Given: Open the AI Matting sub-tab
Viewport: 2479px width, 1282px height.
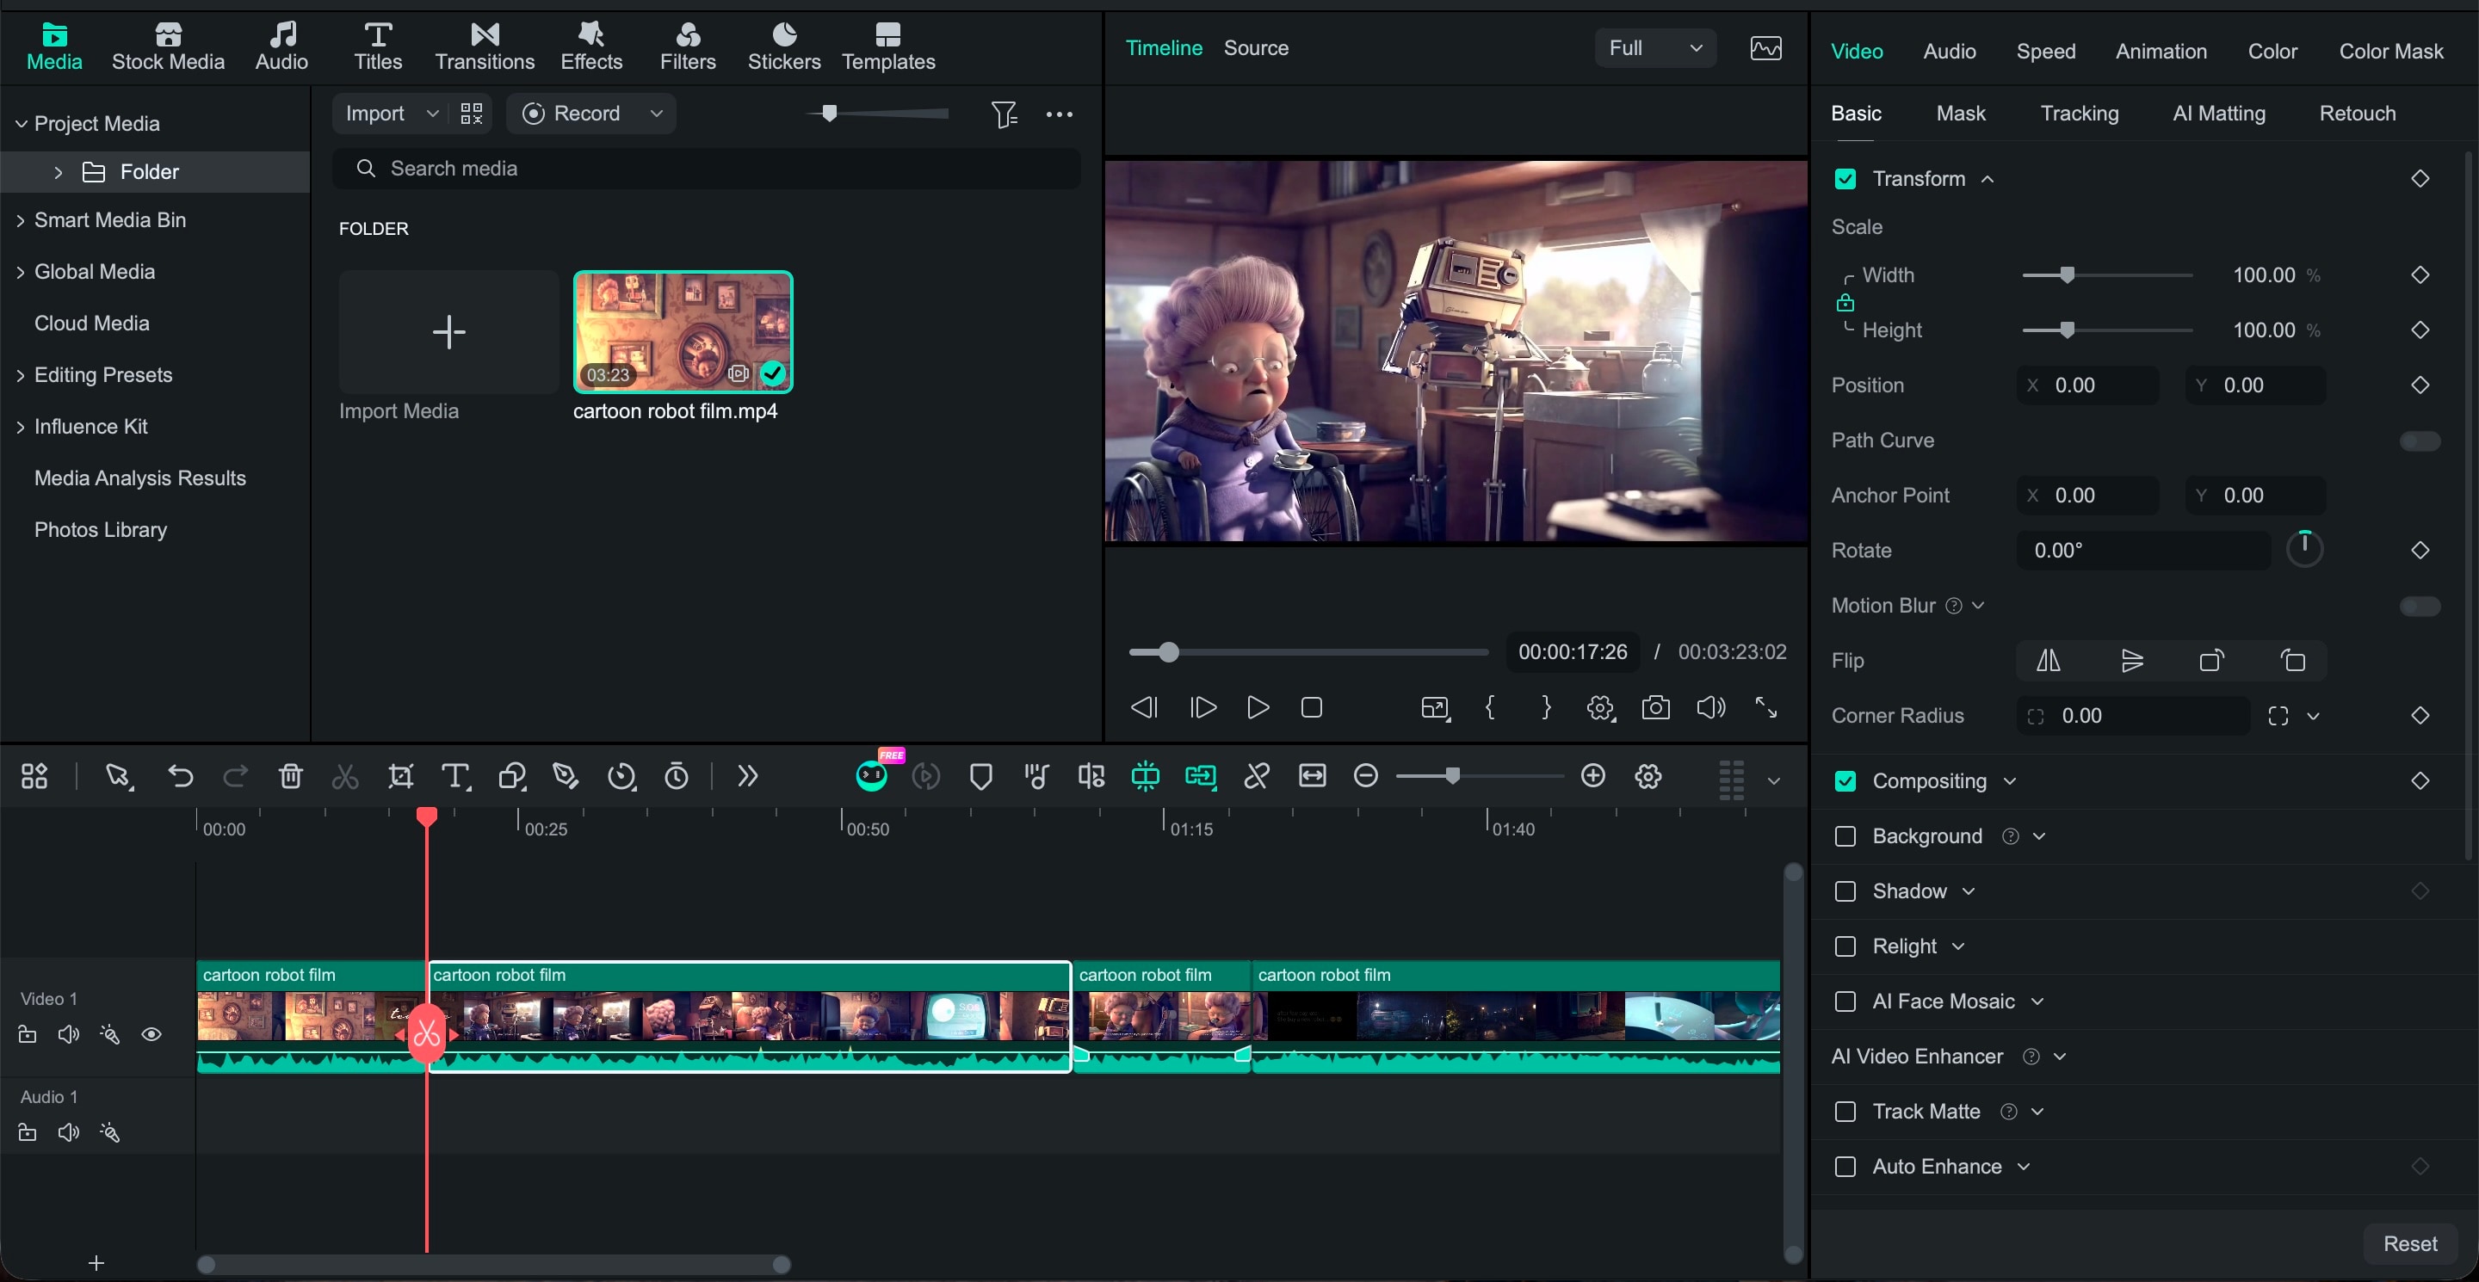Looking at the screenshot, I should pos(2218,114).
